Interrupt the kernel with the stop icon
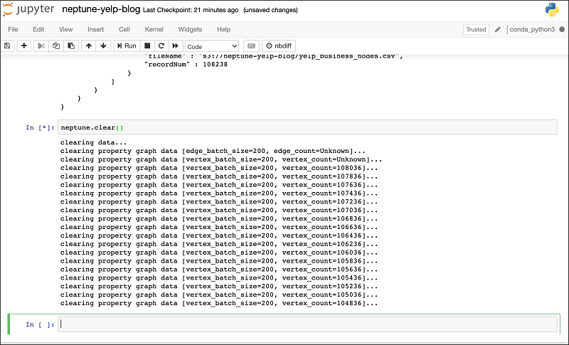Viewport: 569px width, 345px height. tap(147, 46)
